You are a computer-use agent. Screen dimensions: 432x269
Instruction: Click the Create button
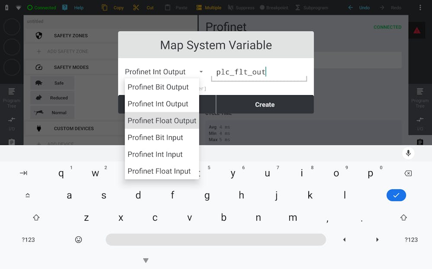click(x=265, y=104)
